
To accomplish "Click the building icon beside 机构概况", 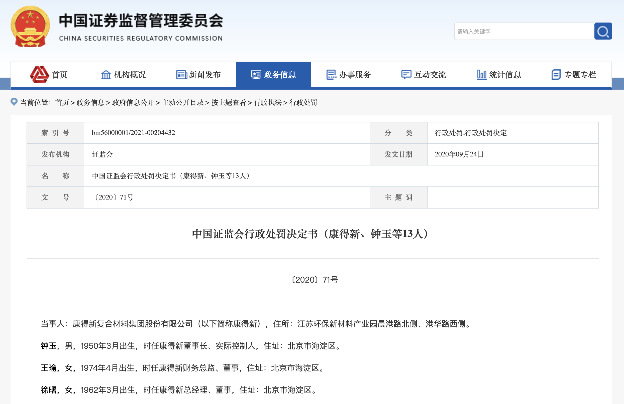I will tap(106, 75).
